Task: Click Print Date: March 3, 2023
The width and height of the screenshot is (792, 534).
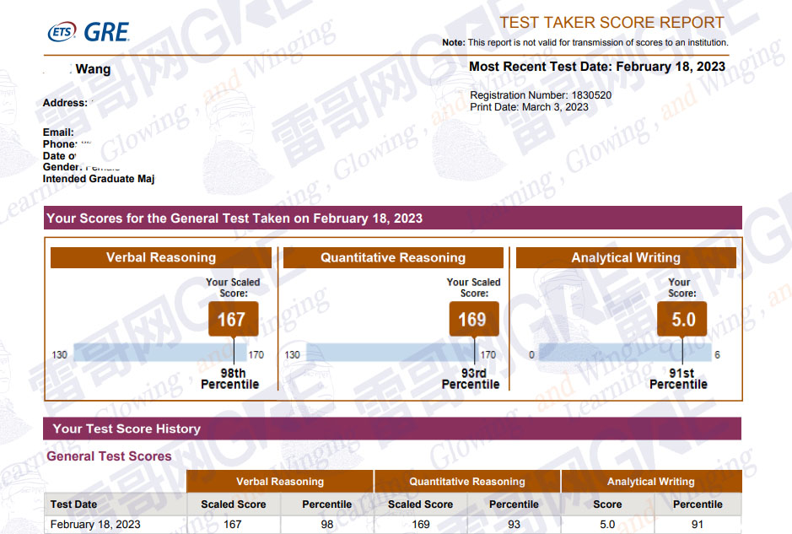Action: [x=529, y=107]
